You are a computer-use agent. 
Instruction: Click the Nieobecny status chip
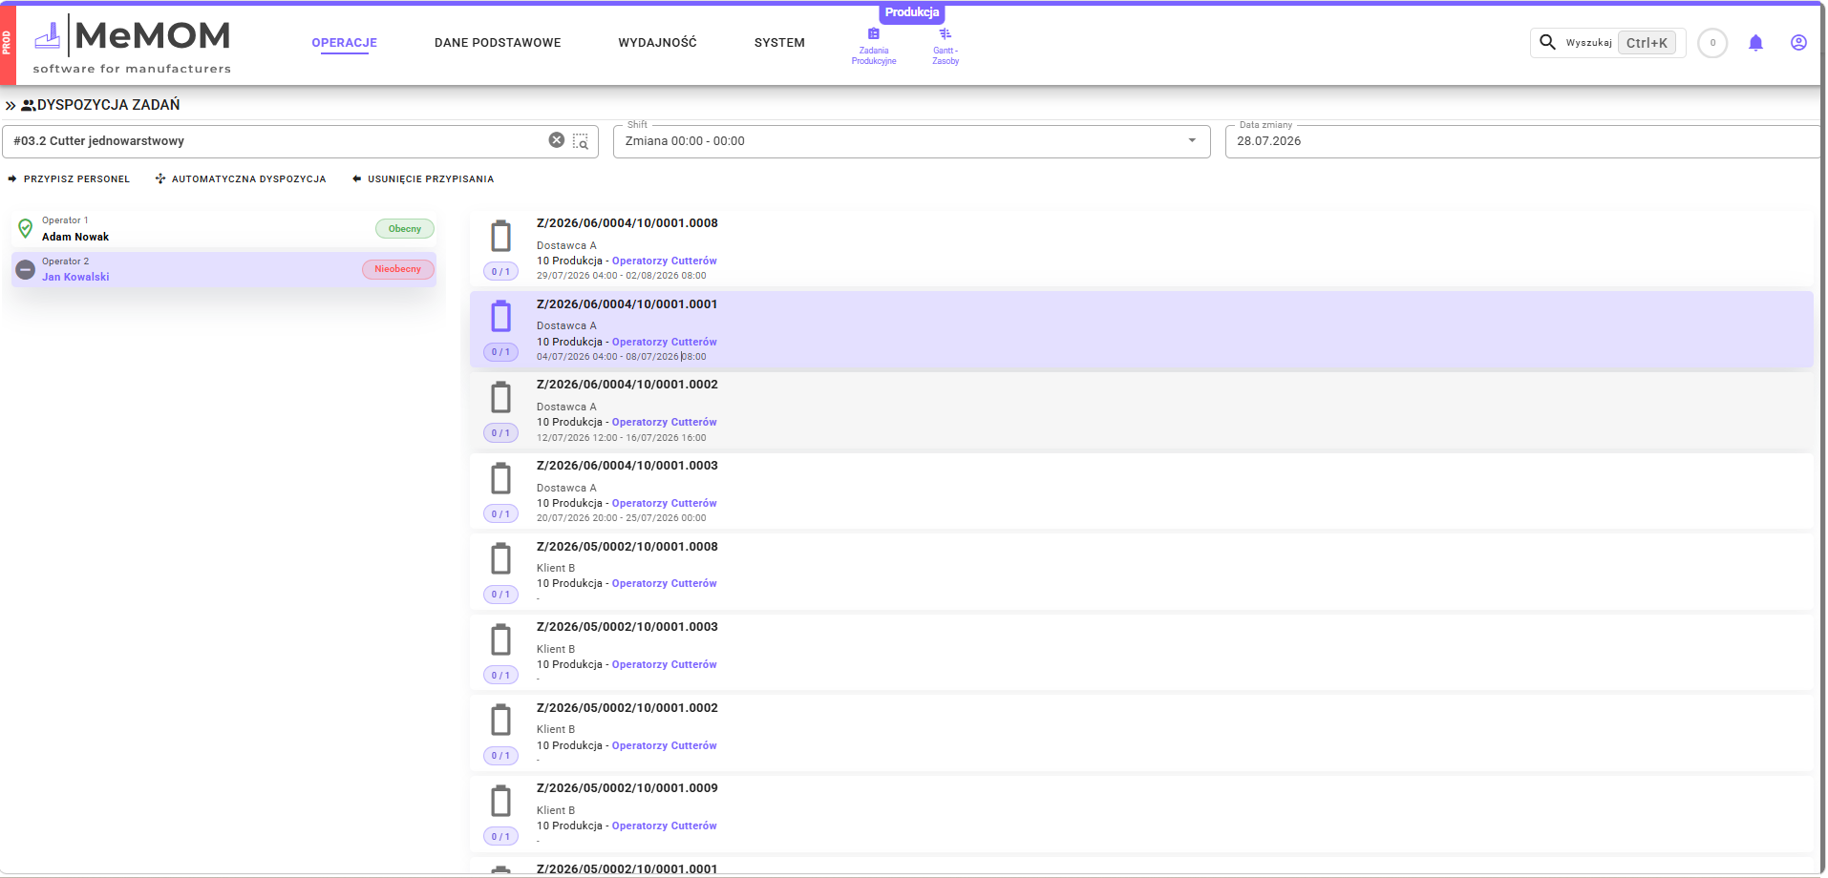(398, 269)
